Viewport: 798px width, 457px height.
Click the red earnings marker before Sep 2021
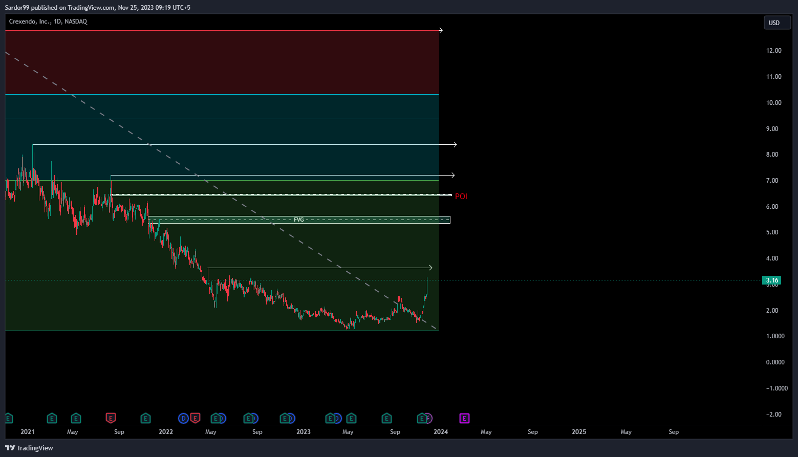click(x=111, y=419)
